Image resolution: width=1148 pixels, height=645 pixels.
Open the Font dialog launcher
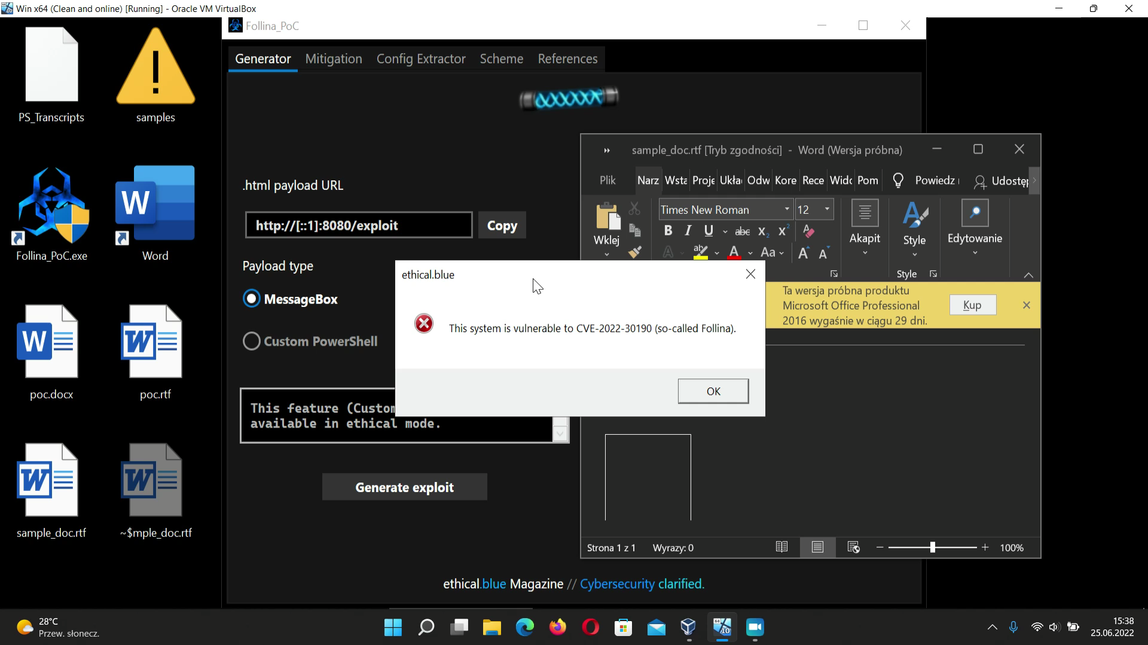834,274
